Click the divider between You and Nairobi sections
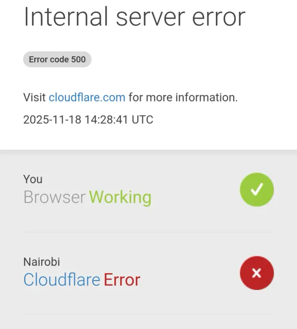The image size is (297, 329). point(148,232)
